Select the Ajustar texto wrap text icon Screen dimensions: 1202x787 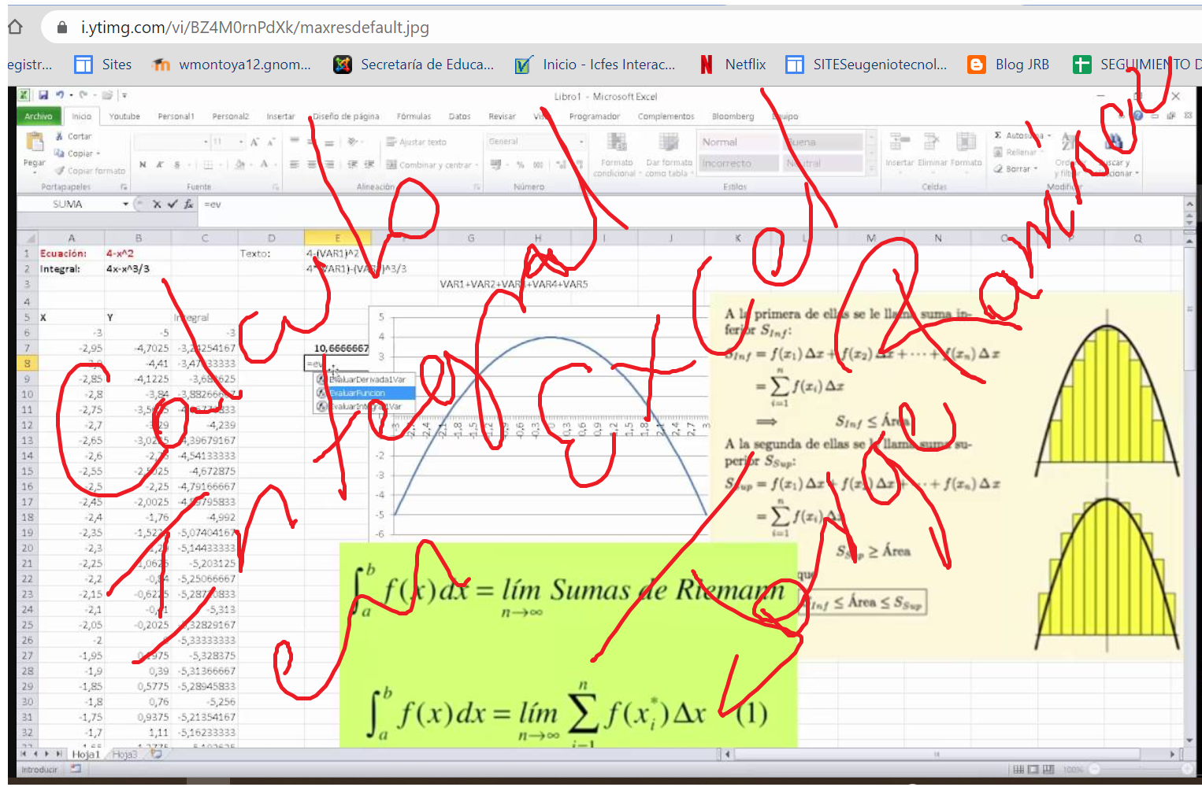pos(391,142)
